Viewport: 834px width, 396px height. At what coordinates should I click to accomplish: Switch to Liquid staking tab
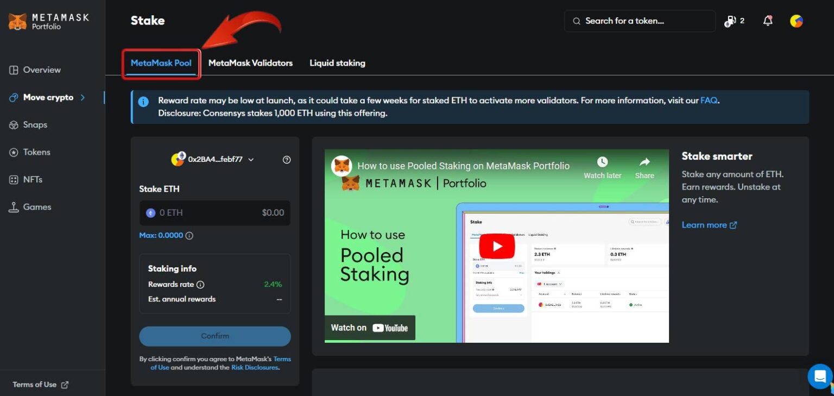337,63
